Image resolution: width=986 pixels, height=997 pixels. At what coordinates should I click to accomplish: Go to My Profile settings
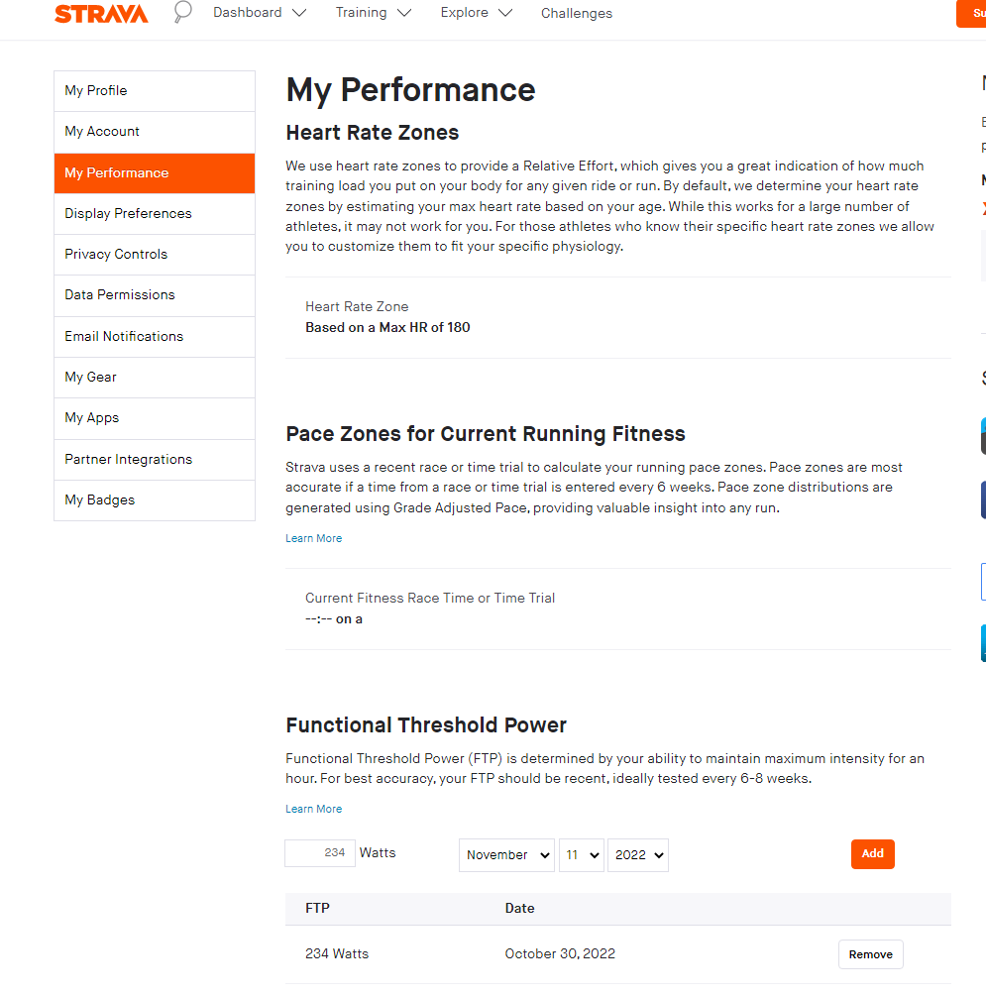click(x=96, y=90)
